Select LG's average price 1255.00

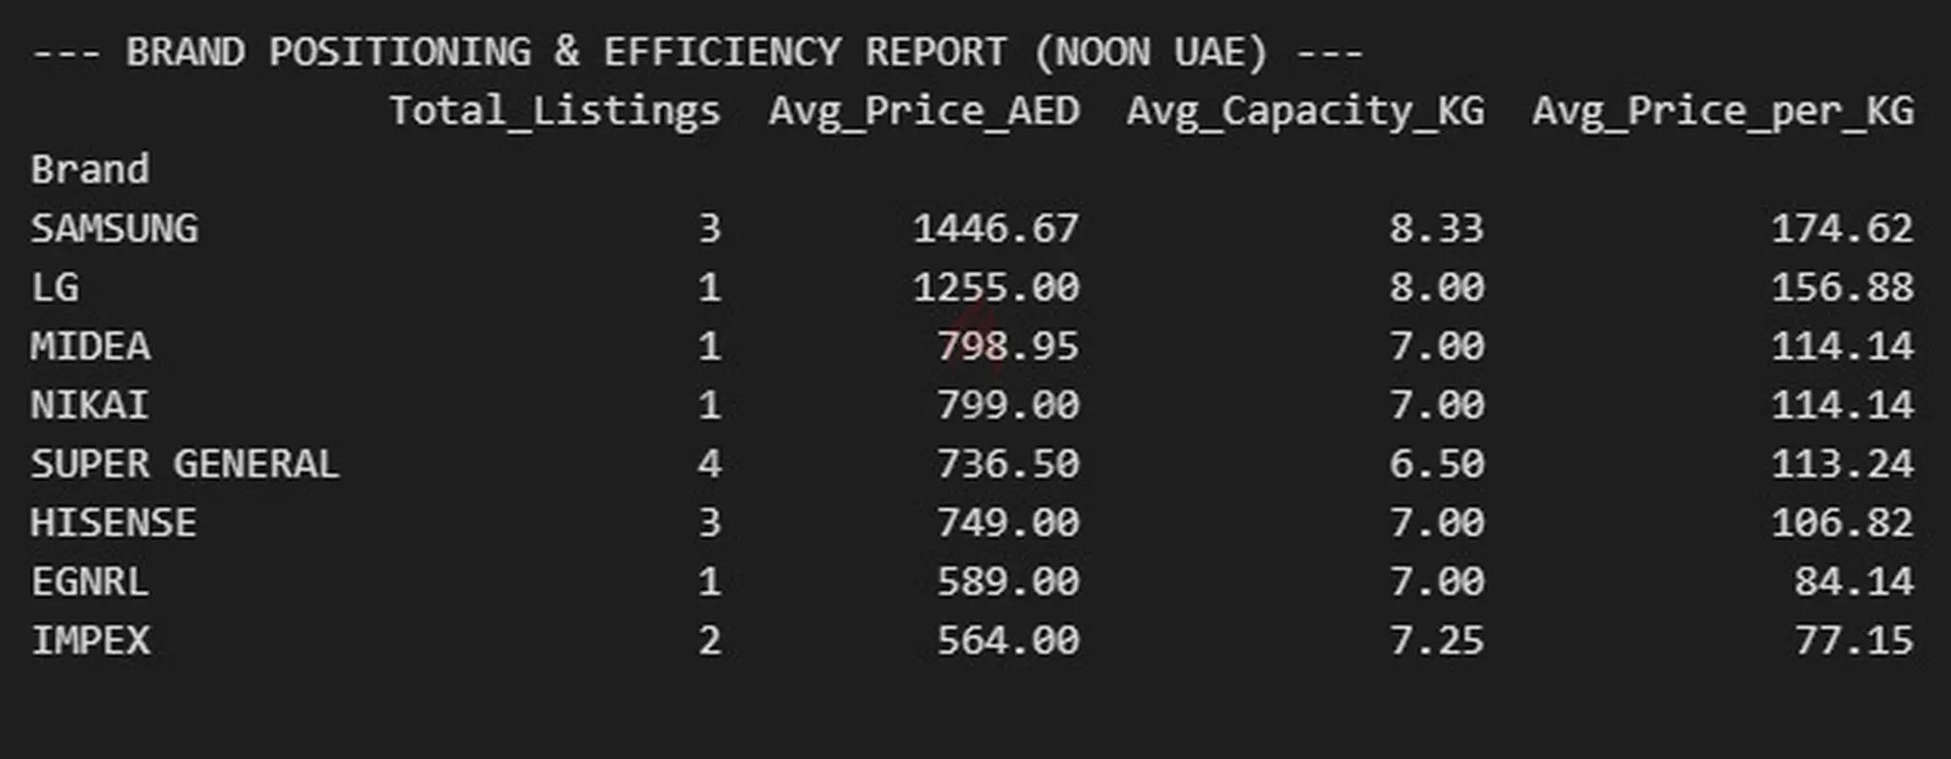[x=996, y=287]
